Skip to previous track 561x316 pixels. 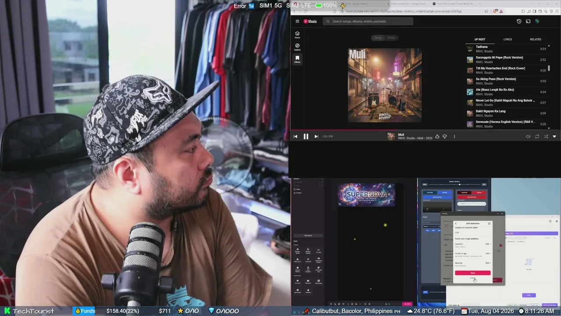pos(295,136)
